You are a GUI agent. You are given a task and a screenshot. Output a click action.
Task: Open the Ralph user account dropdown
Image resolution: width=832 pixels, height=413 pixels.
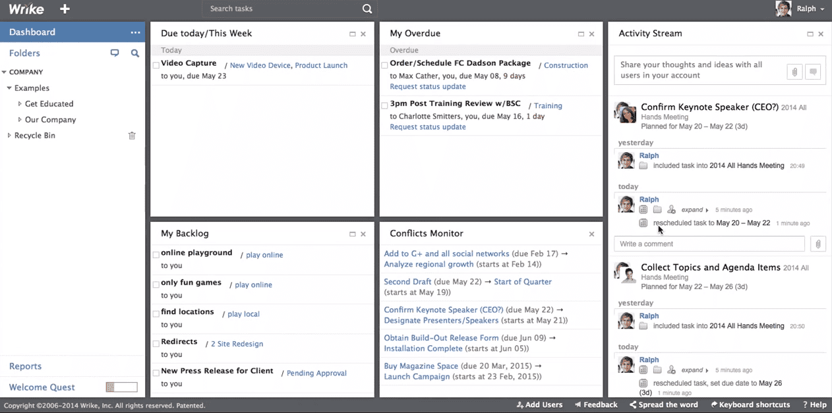[x=802, y=9]
